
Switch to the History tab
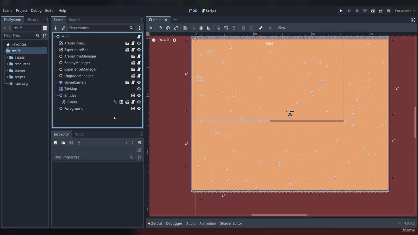pos(32,20)
